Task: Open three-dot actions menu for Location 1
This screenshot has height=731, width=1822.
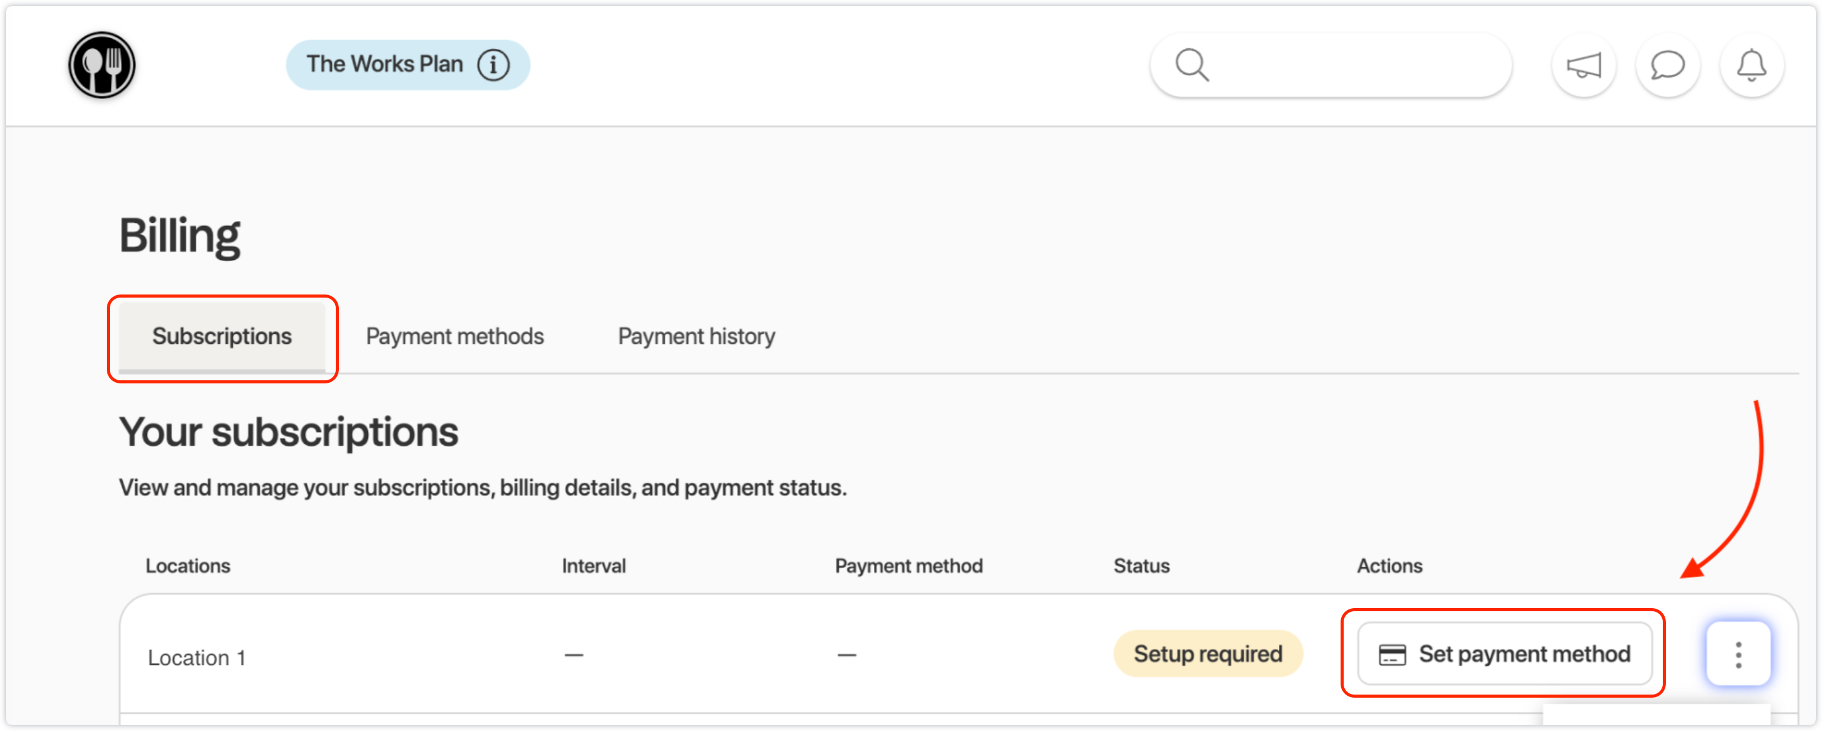Action: click(1738, 654)
